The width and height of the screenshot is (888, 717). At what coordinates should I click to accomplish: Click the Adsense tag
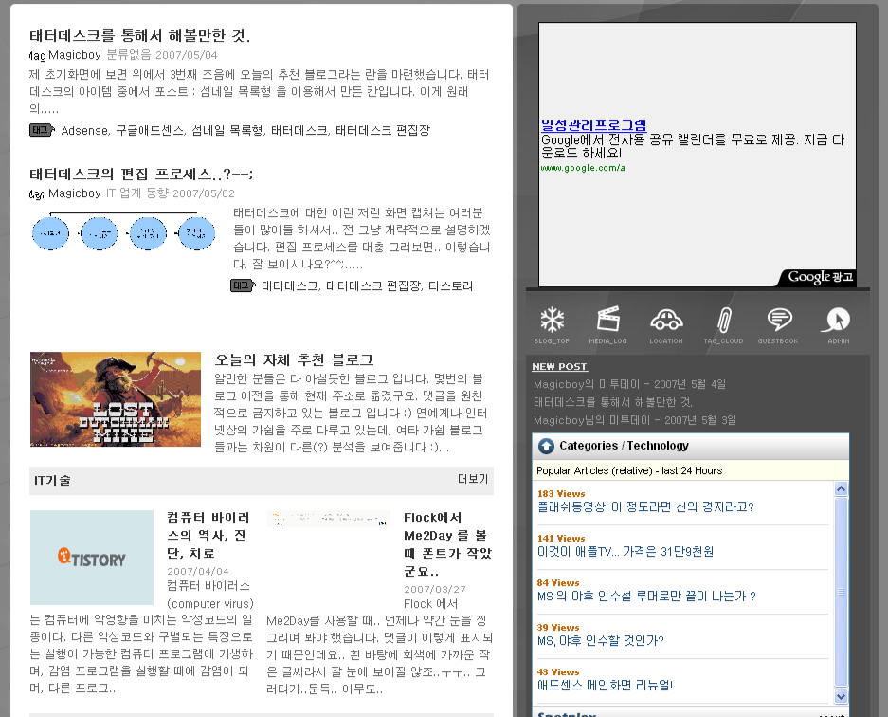pos(84,130)
